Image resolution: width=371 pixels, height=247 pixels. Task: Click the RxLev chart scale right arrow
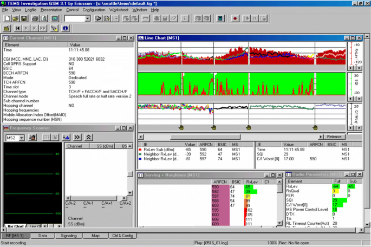360,68
